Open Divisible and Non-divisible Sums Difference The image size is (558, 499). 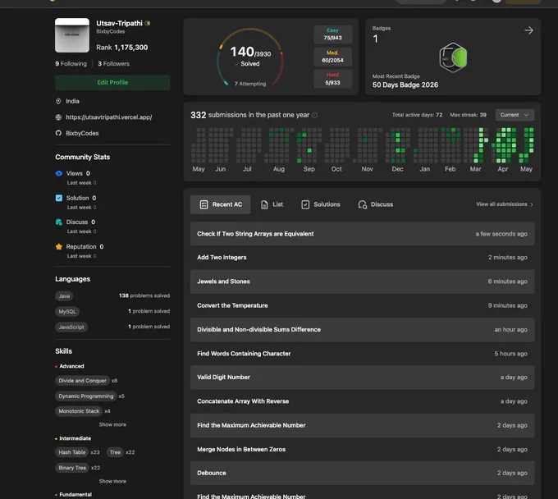pyautogui.click(x=362, y=330)
